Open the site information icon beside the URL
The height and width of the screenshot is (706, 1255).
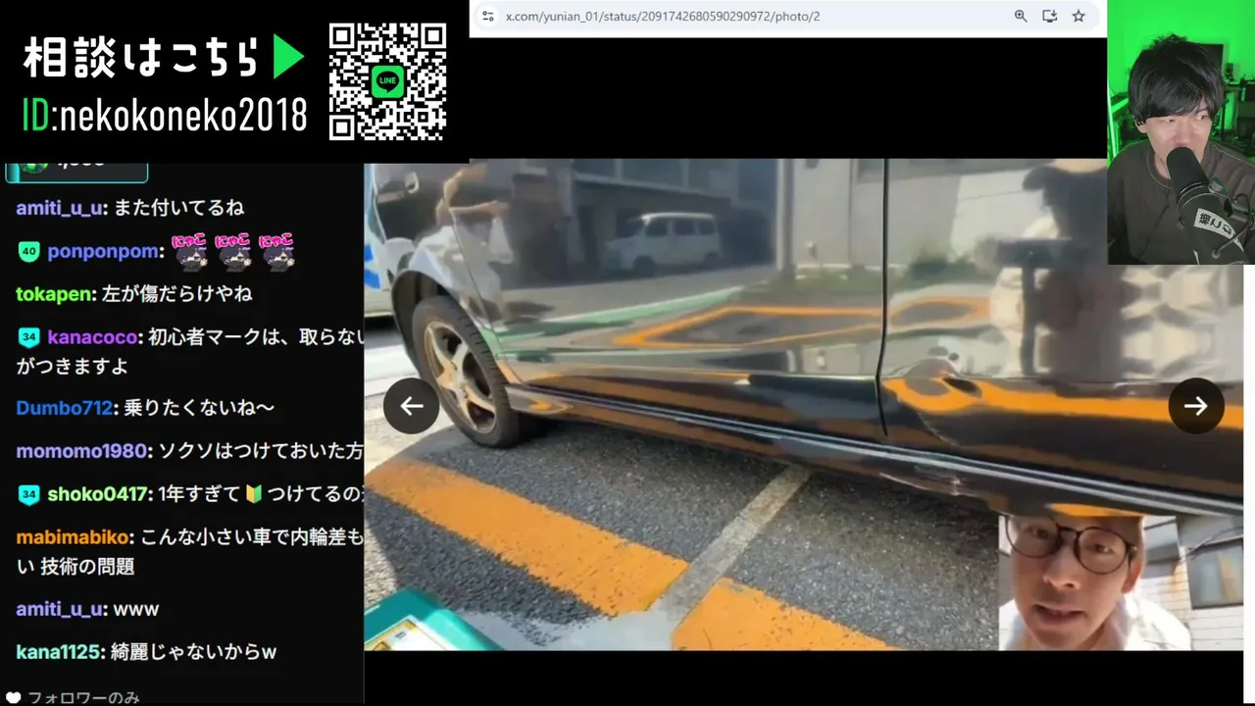488,17
